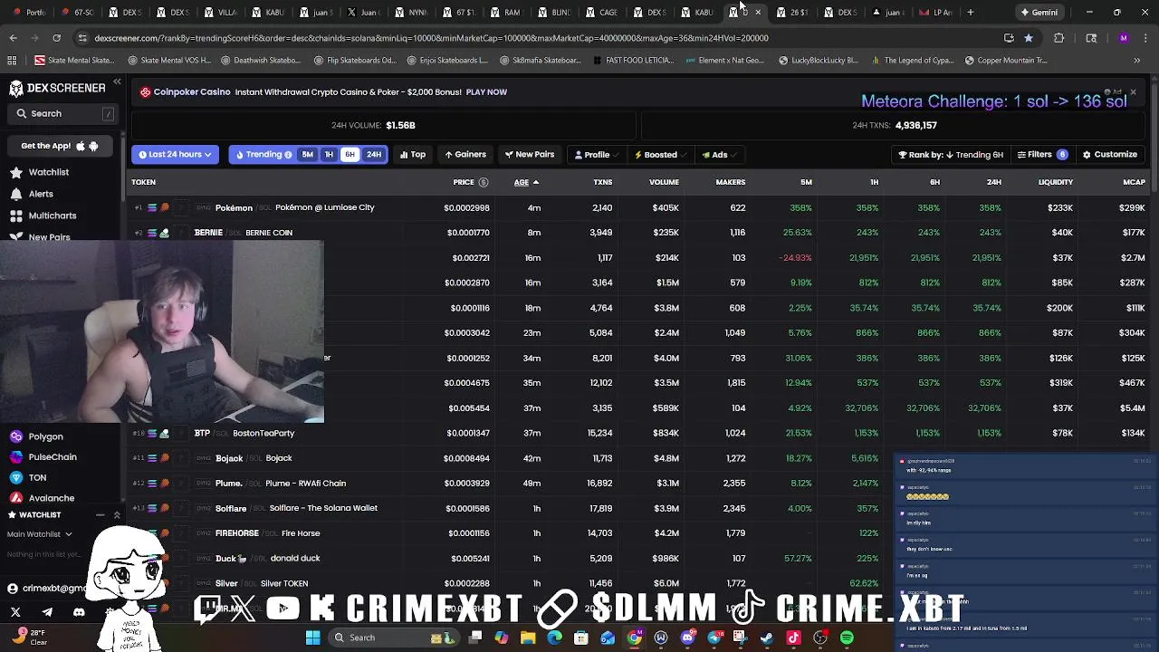Open the Gemini button in Chrome

coord(1039,13)
